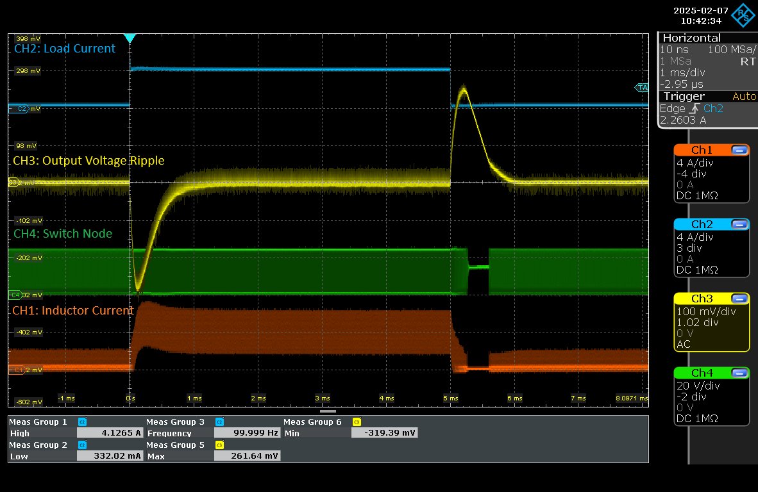Open the Ch3 AC coupling setting
This screenshot has height=492, width=758.
pyautogui.click(x=684, y=344)
